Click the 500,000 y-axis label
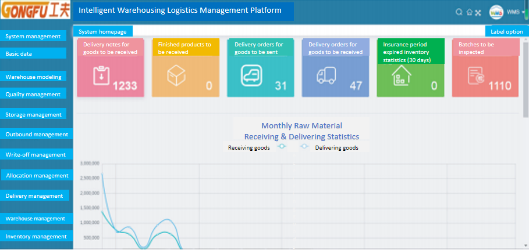 [x=91, y=238]
